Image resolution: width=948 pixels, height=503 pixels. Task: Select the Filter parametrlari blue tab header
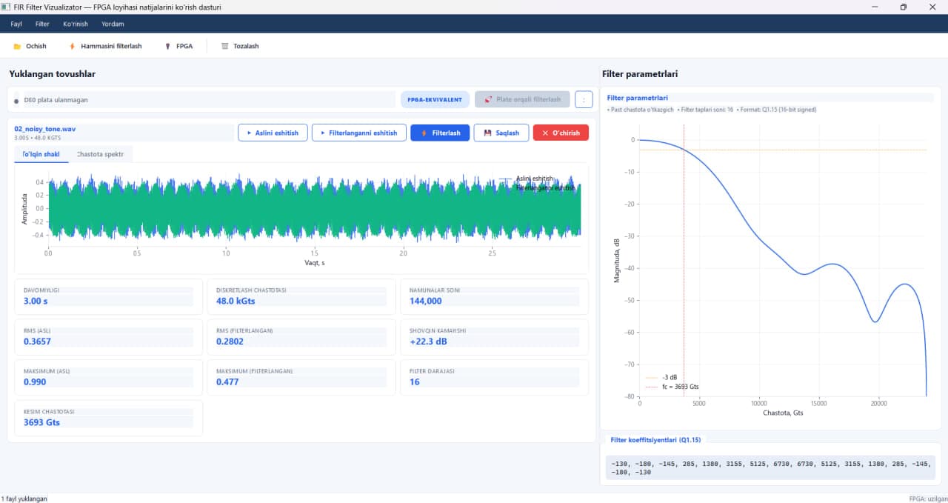(638, 98)
